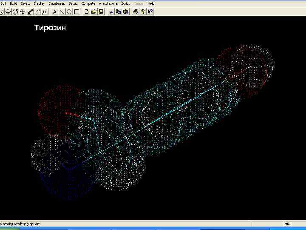Screen dimensions: 306x230
Task: Open a file with the folder icon
Action: pos(94,12)
